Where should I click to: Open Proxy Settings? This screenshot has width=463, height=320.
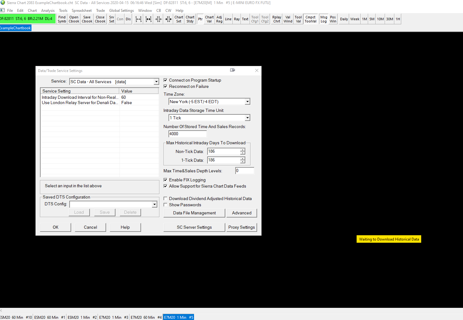pos(242,227)
